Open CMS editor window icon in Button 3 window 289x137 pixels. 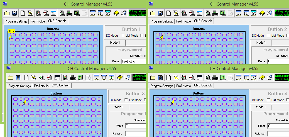(57, 78)
